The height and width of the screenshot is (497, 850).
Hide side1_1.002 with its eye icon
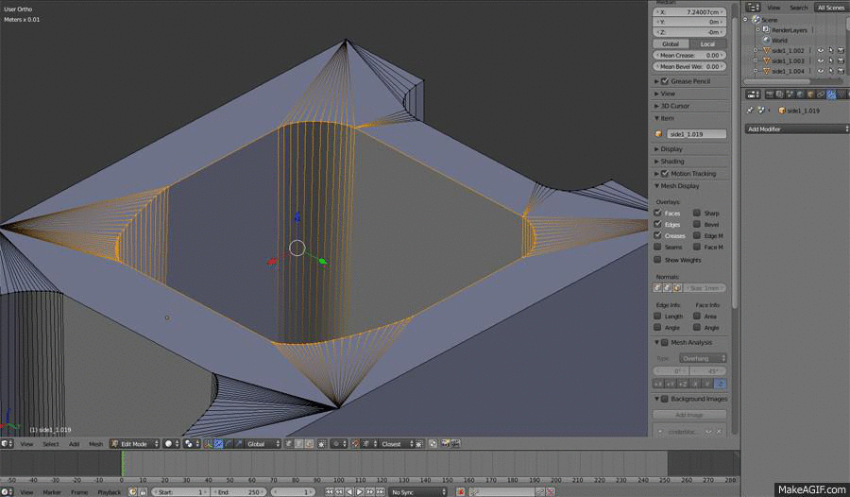820,50
